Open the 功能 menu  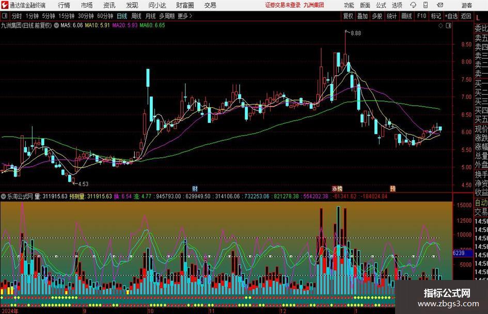[x=349, y=5]
